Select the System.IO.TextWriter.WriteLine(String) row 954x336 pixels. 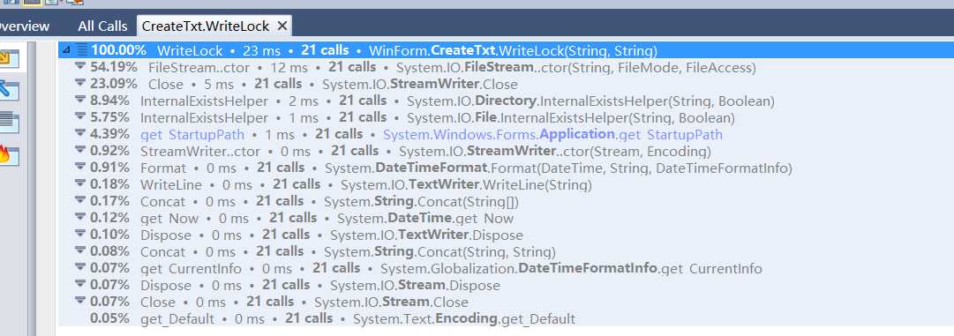tap(506, 184)
